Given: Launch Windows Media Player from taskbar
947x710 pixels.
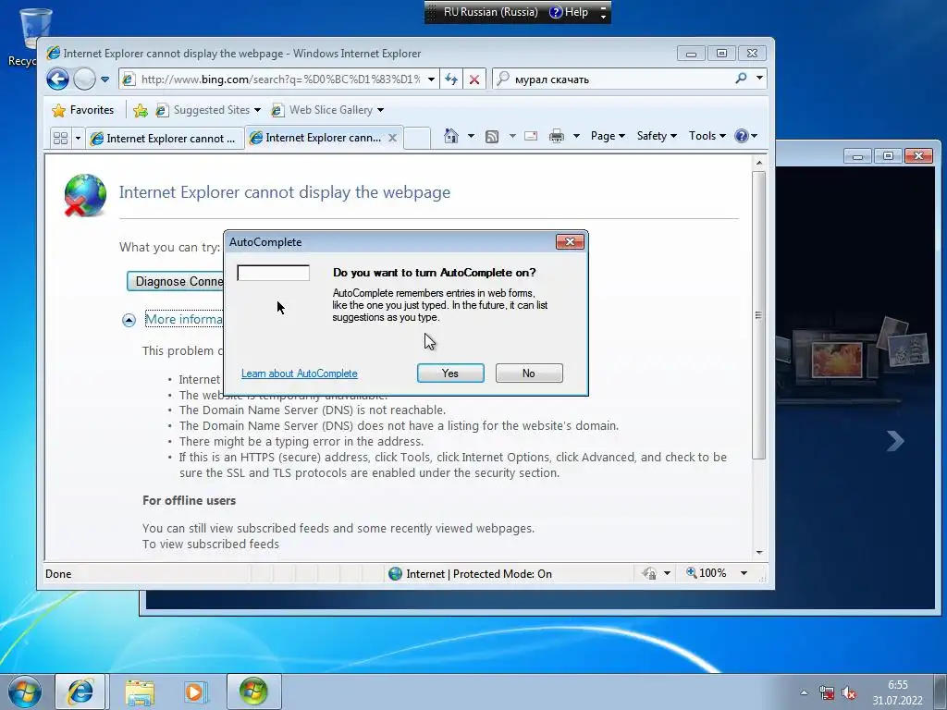Looking at the screenshot, I should coord(195,692).
